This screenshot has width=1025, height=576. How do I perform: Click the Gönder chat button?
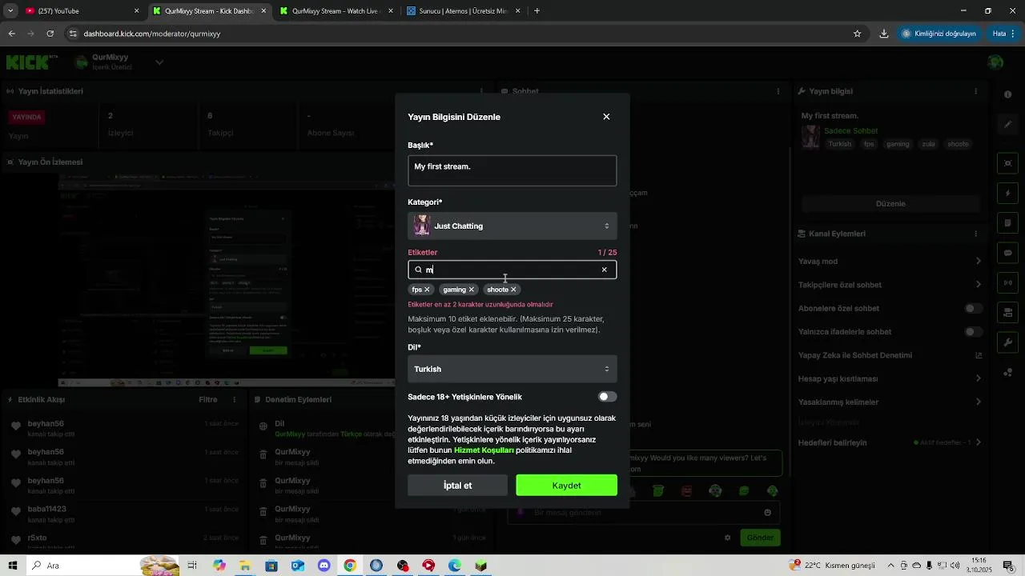(760, 538)
